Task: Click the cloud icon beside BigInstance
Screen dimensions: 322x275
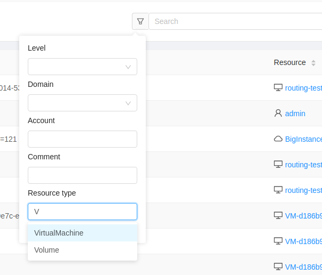Action: point(278,139)
